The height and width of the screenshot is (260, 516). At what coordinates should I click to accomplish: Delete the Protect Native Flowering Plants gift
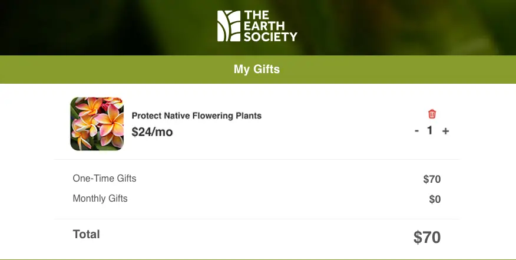pos(432,114)
